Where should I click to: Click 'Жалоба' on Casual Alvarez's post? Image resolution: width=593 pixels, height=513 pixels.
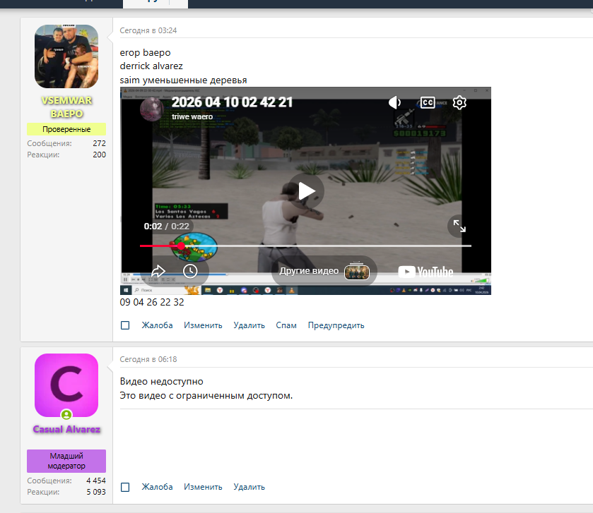[157, 487]
